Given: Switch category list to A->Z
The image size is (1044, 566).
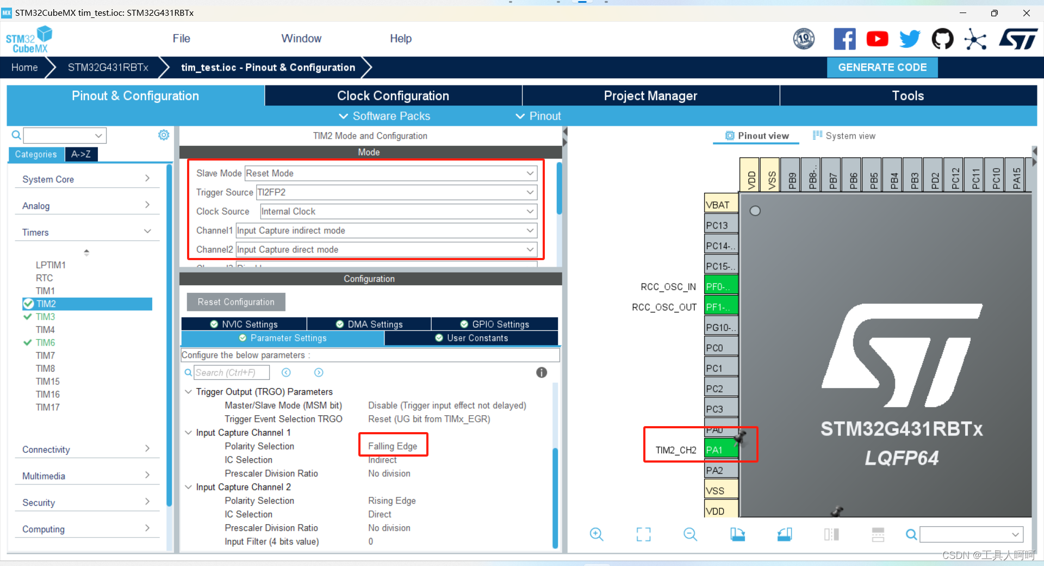Looking at the screenshot, I should 81,155.
